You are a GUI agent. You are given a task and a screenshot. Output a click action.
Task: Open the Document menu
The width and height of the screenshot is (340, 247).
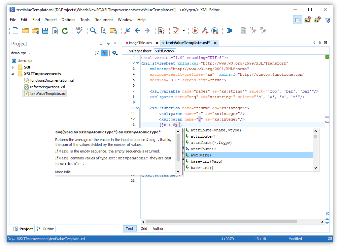pyautogui.click(x=104, y=20)
